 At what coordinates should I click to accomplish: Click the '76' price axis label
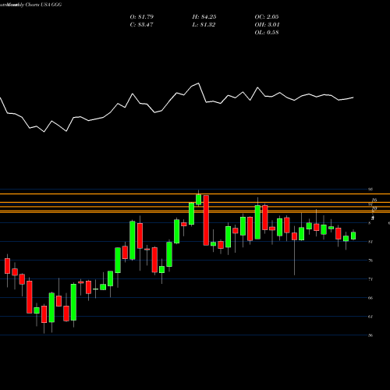click(x=370, y=261)
